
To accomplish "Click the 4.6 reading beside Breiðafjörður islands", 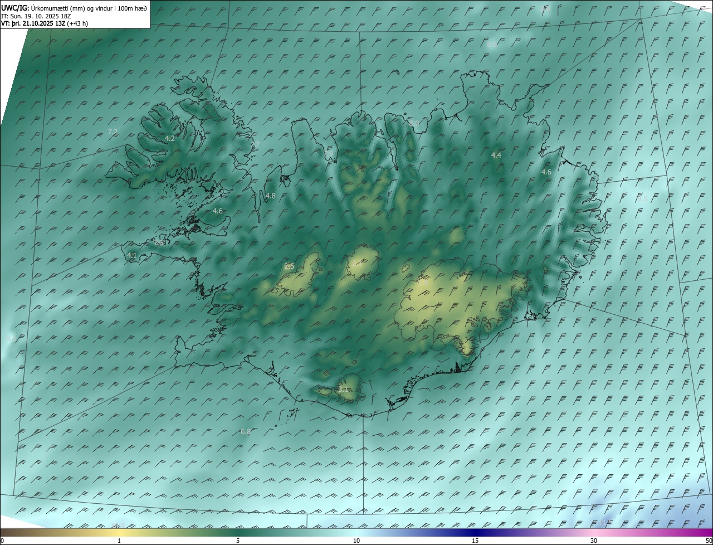I will (x=218, y=211).
